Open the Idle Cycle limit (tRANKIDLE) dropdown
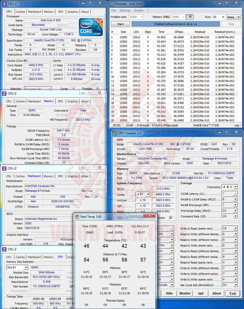The height and width of the screenshot is (309, 244). [236, 285]
